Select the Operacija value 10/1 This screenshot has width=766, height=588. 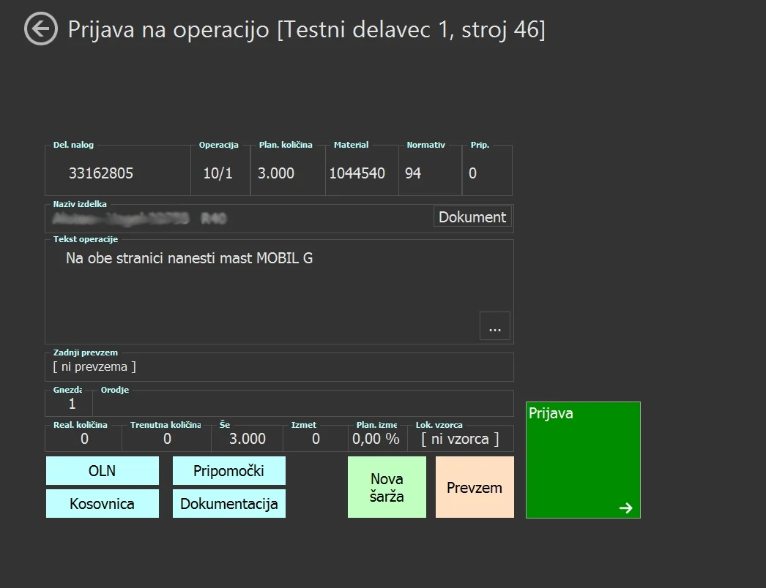click(x=218, y=173)
